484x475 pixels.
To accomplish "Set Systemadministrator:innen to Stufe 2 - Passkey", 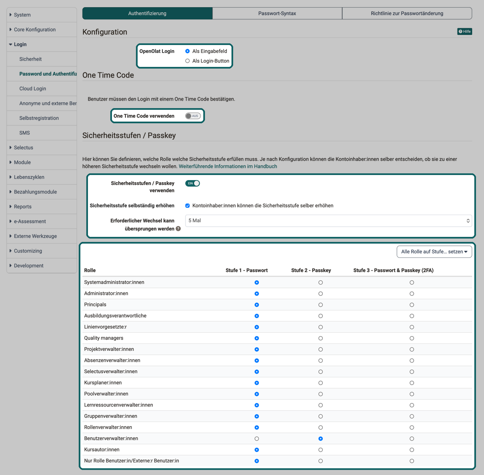I will (321, 283).
